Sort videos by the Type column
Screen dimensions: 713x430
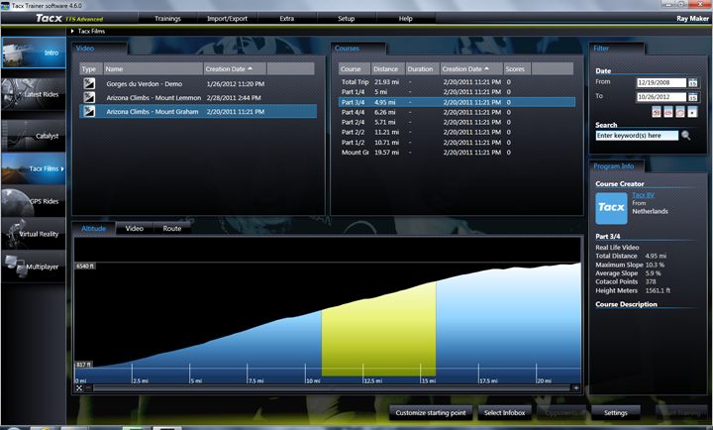point(91,68)
